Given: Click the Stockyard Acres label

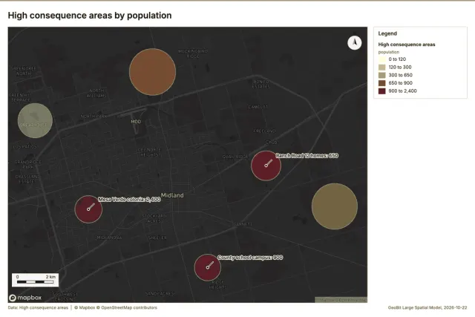Looking at the screenshot, I should click(154, 218).
